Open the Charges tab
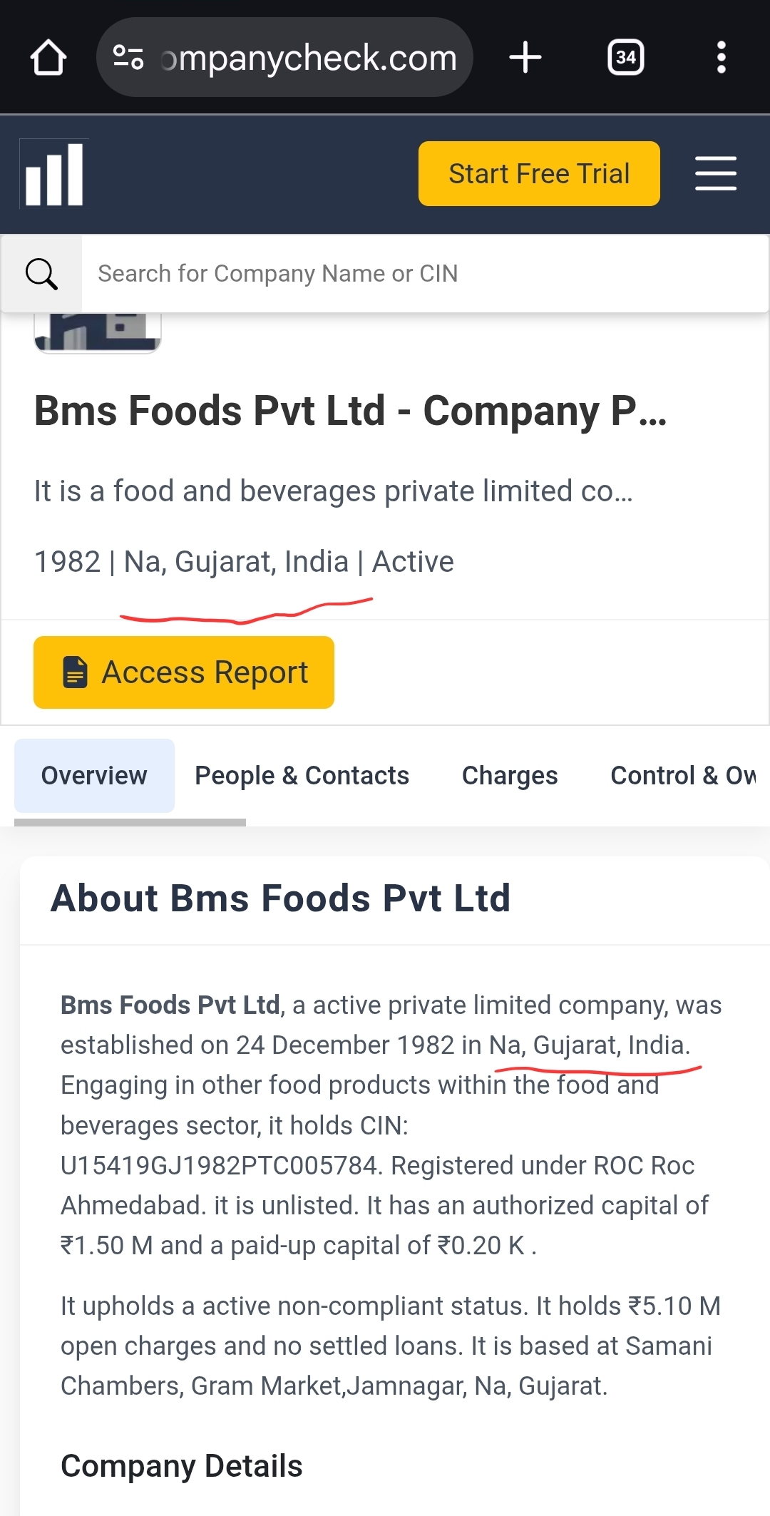770x1516 pixels. (510, 776)
